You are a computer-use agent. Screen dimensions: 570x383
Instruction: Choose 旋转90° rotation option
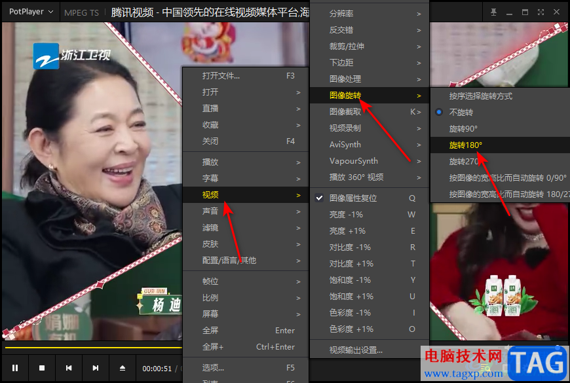[x=500, y=128]
